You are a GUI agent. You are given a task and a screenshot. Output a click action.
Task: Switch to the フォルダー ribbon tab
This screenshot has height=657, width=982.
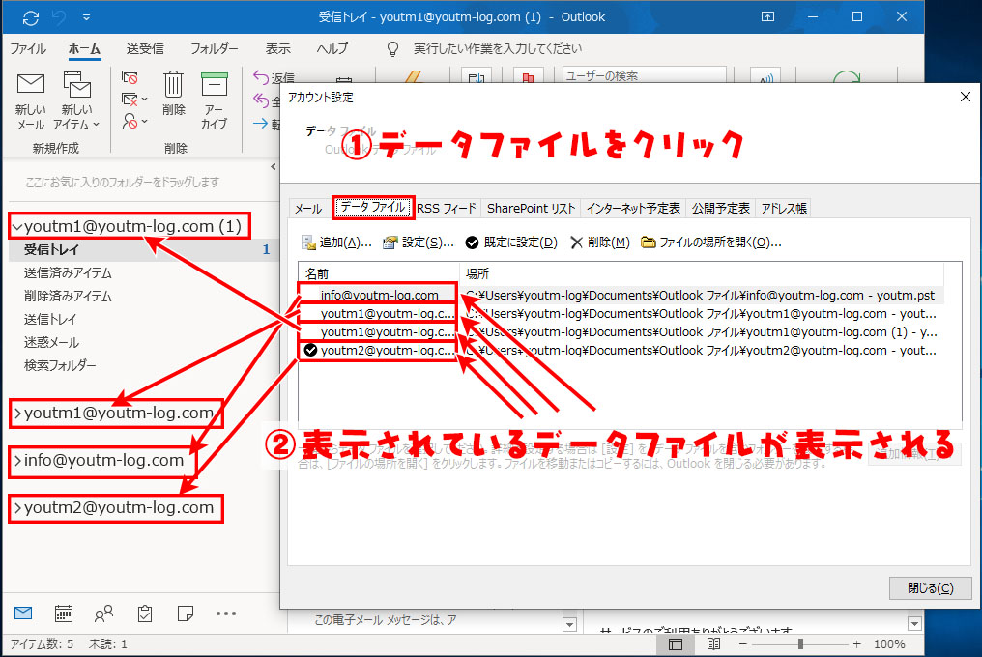click(x=215, y=49)
